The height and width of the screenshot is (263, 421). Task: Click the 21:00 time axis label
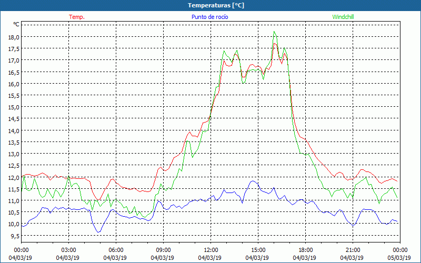click(x=353, y=250)
